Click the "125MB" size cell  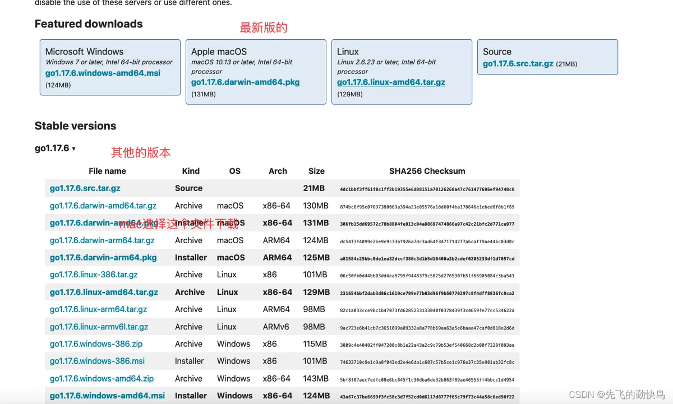tap(316, 258)
